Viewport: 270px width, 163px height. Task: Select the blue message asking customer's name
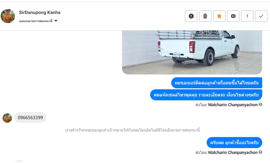click(234, 143)
